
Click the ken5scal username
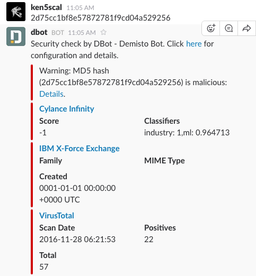(x=46, y=7)
